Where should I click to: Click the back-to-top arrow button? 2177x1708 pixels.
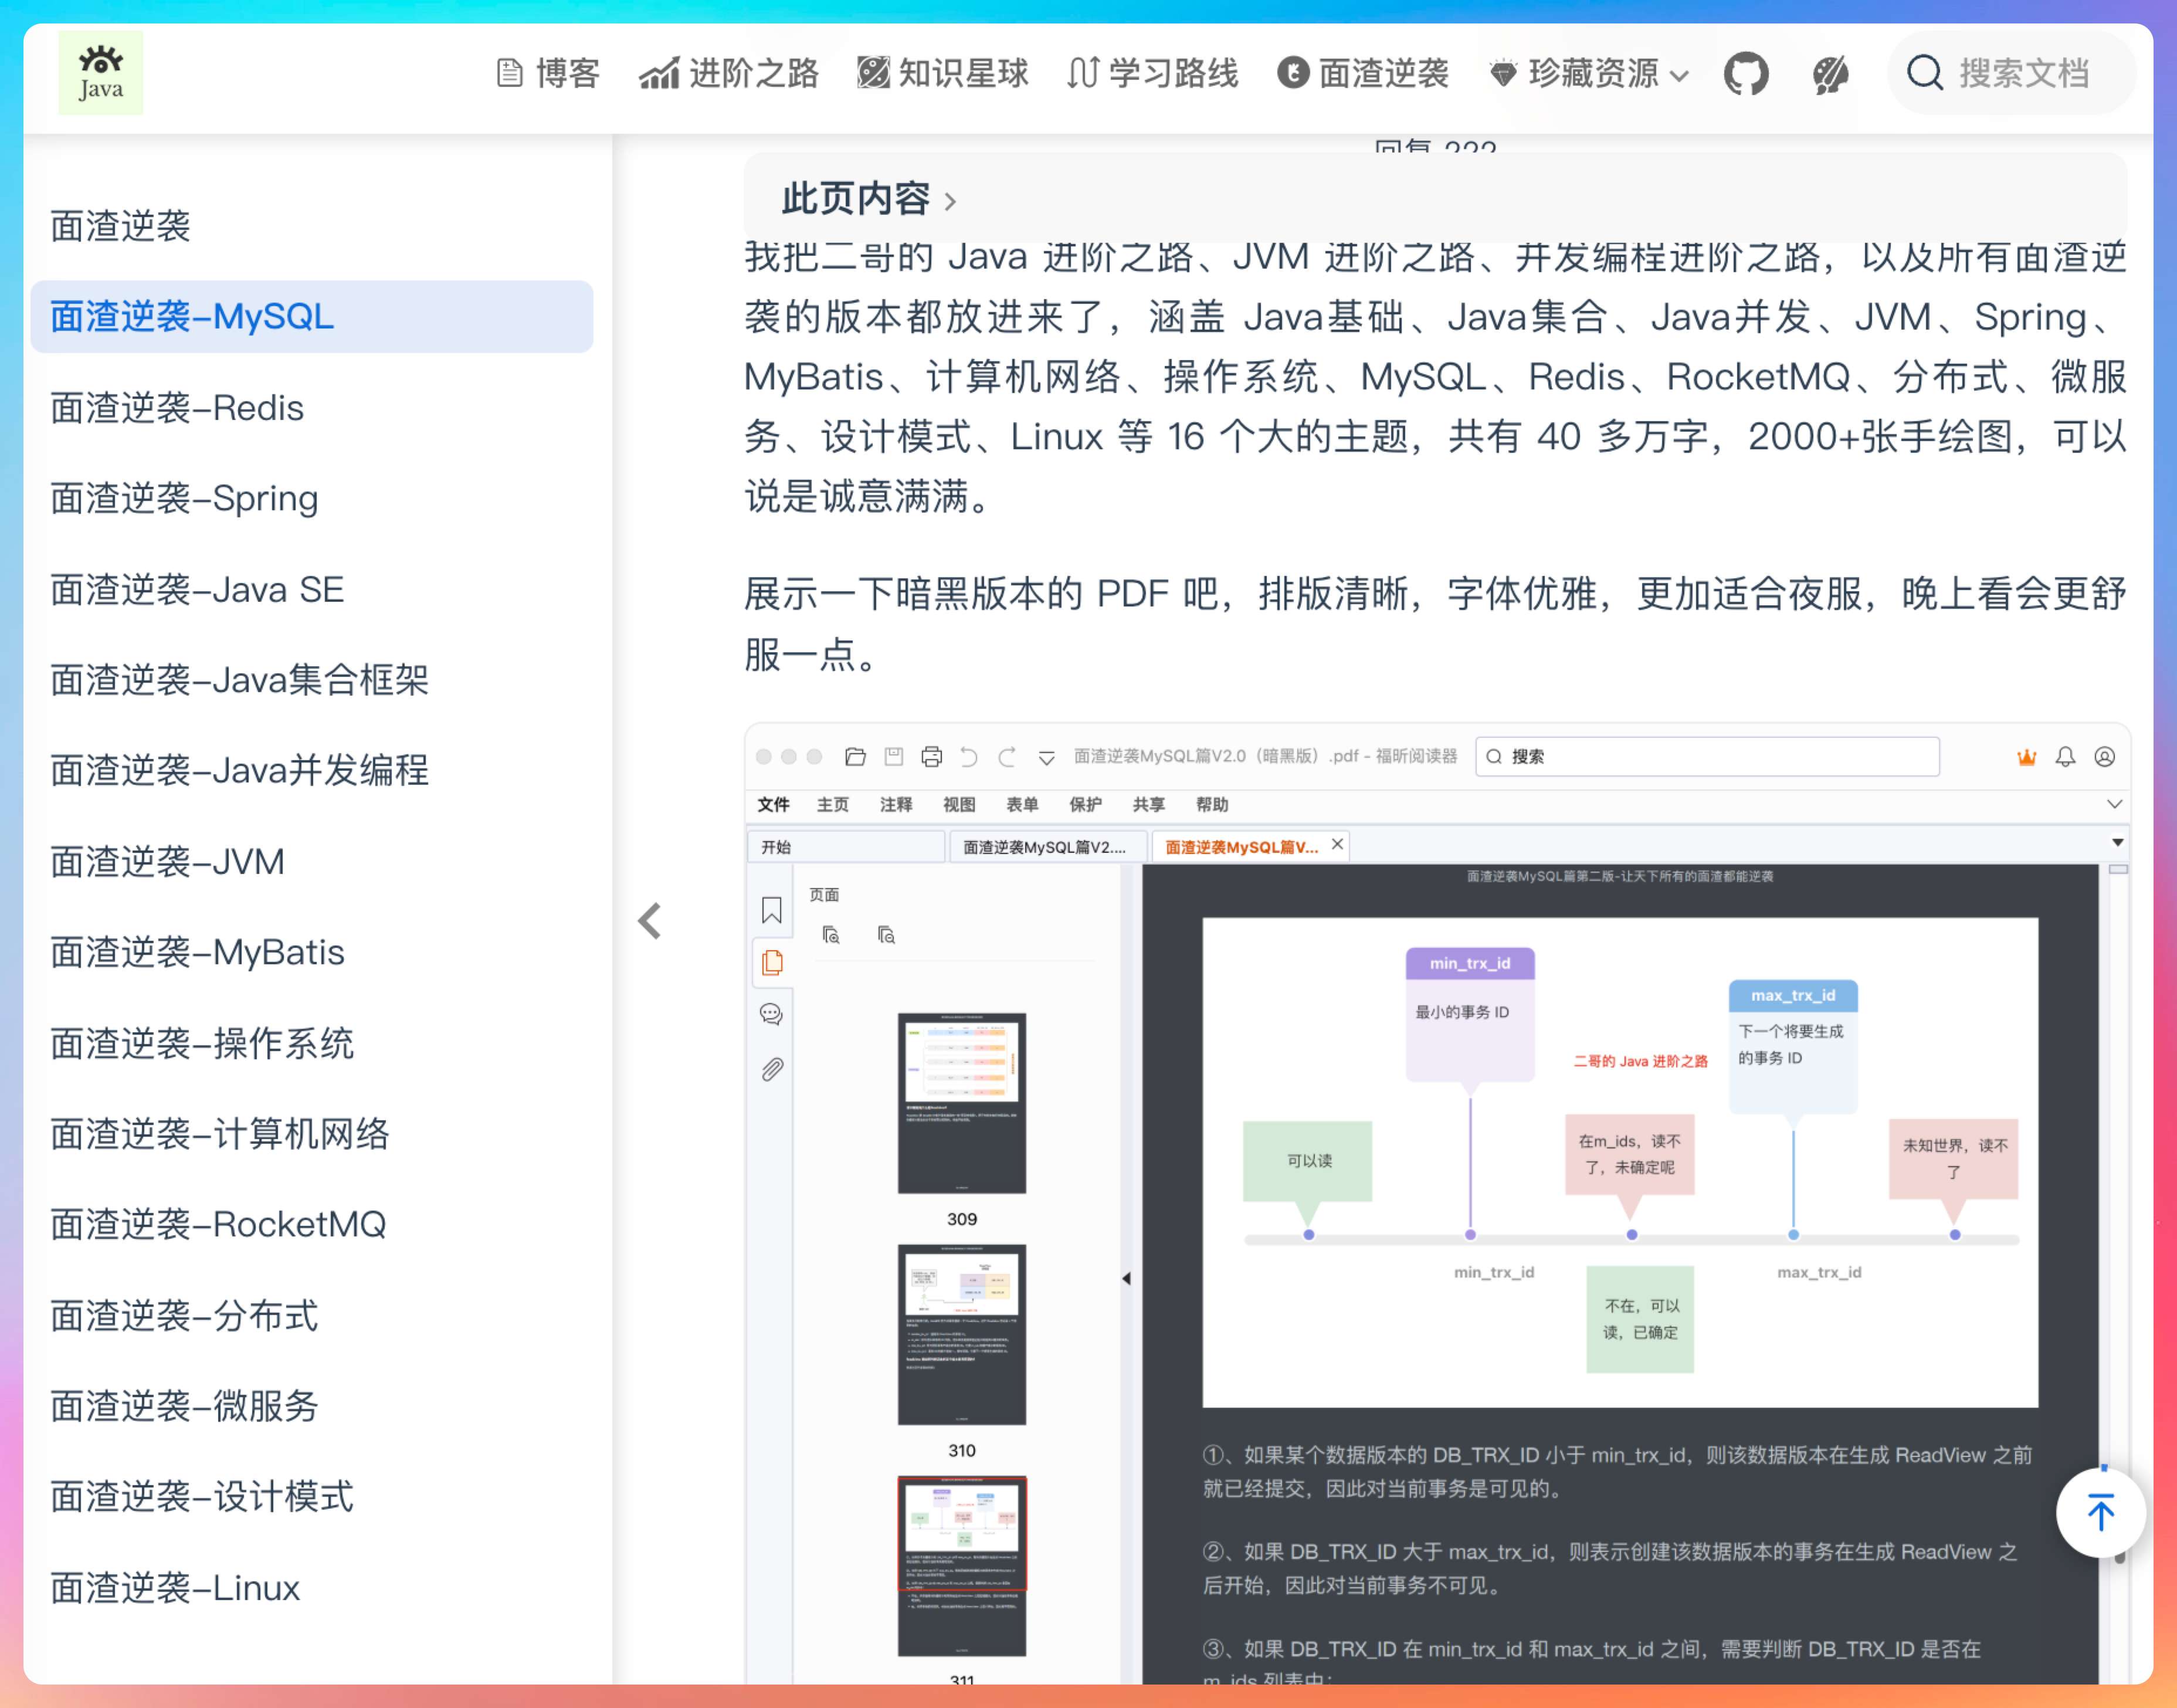point(2100,1512)
